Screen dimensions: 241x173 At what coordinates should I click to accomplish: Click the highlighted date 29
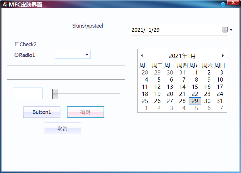click(x=195, y=101)
